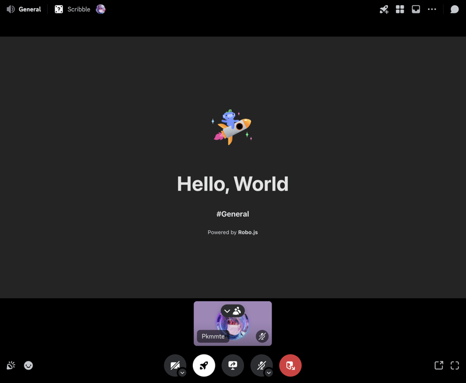Pop out the activity window
Image resolution: width=466 pixels, height=383 pixels.
coord(439,366)
